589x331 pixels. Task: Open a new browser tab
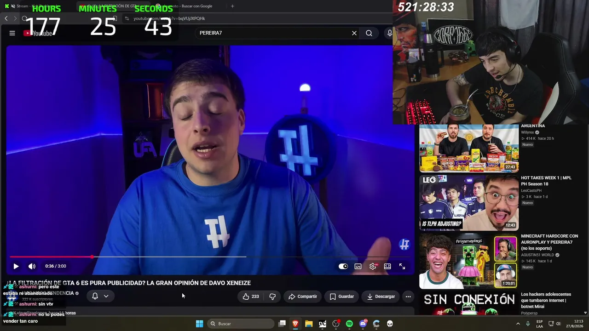point(232,6)
